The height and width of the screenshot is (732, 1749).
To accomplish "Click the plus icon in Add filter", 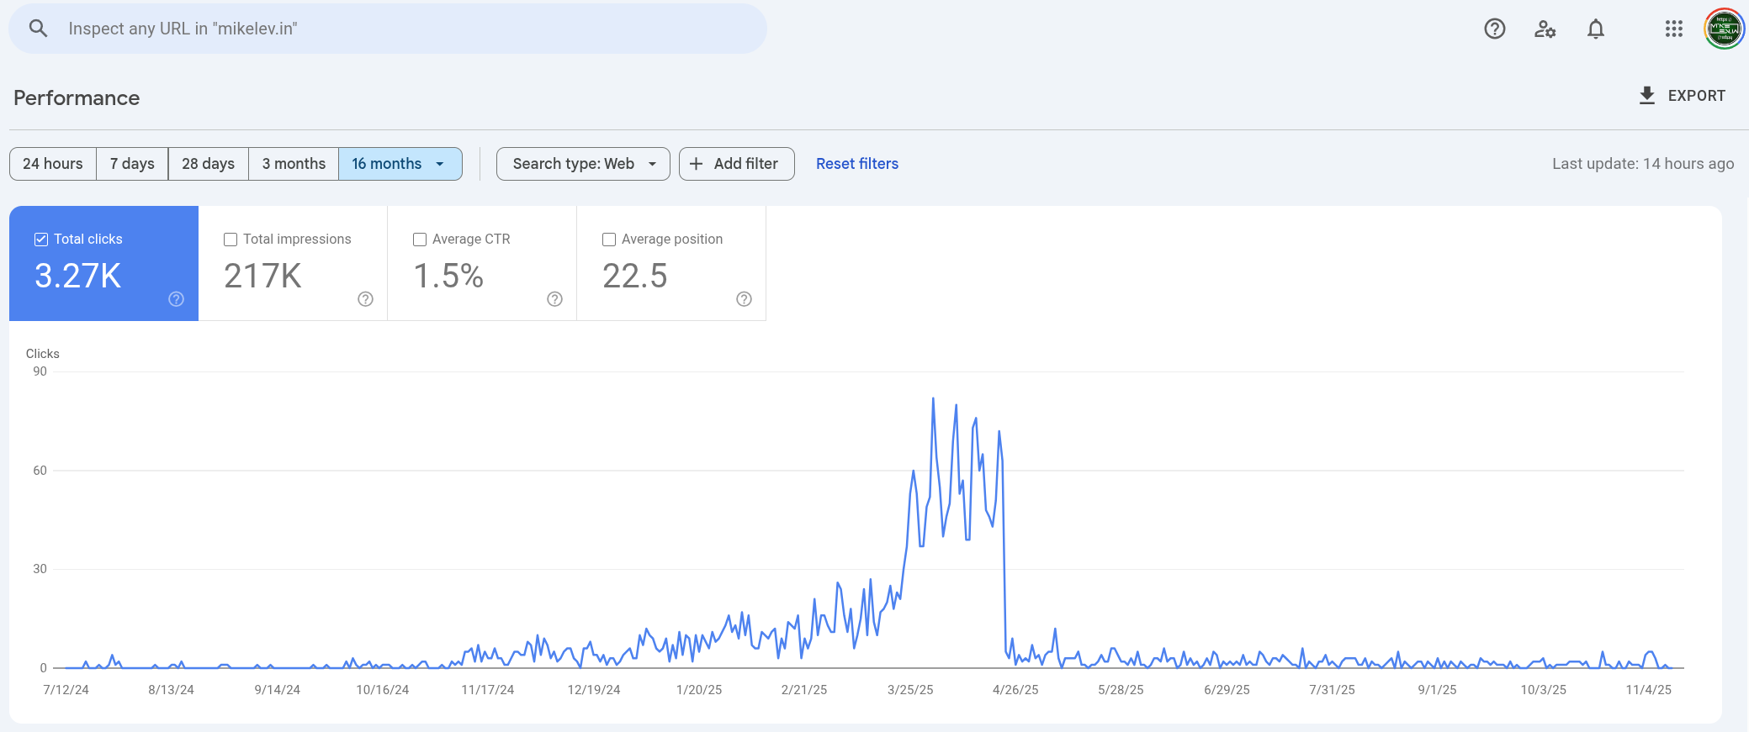I will pyautogui.click(x=697, y=164).
